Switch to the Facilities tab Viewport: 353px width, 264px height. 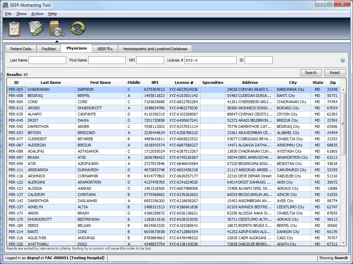pos(49,49)
